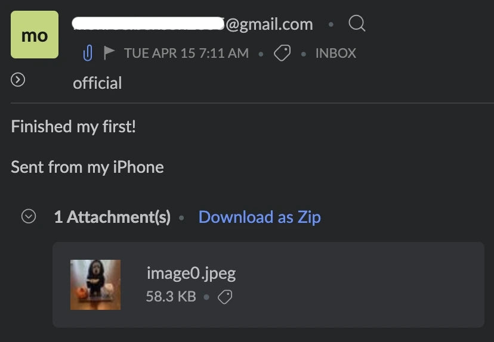This screenshot has width=494, height=342.
Task: Click the TUE APR 15 7:11 AM timestamp
Action: tap(187, 53)
